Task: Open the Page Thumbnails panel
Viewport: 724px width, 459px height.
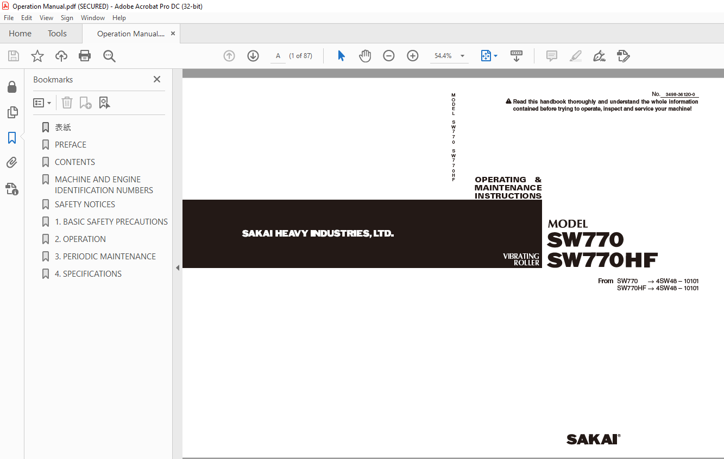Action: click(12, 112)
